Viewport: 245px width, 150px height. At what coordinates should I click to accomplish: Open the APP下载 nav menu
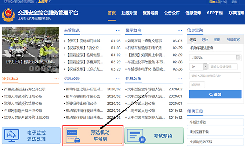click(214, 13)
